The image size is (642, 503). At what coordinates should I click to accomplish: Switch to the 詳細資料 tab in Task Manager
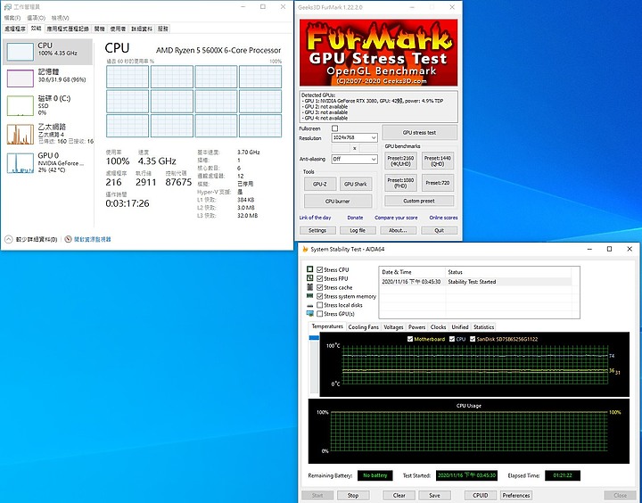coord(142,29)
